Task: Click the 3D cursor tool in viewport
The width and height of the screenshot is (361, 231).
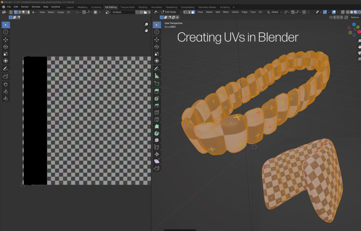Action: (x=157, y=32)
